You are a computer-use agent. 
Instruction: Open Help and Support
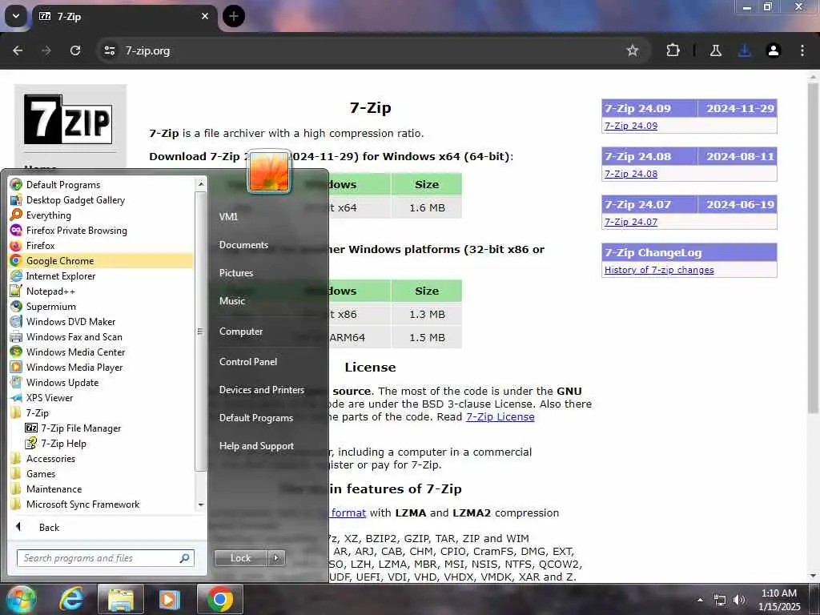257,446
